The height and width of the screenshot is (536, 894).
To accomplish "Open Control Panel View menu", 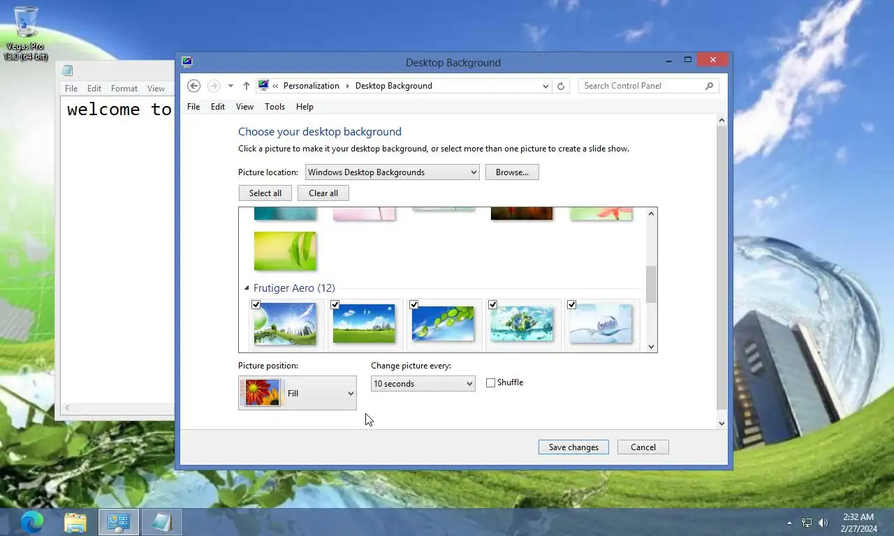I will [x=244, y=107].
